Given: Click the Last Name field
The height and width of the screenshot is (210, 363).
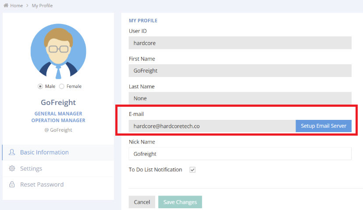Looking at the screenshot, I should point(240,98).
